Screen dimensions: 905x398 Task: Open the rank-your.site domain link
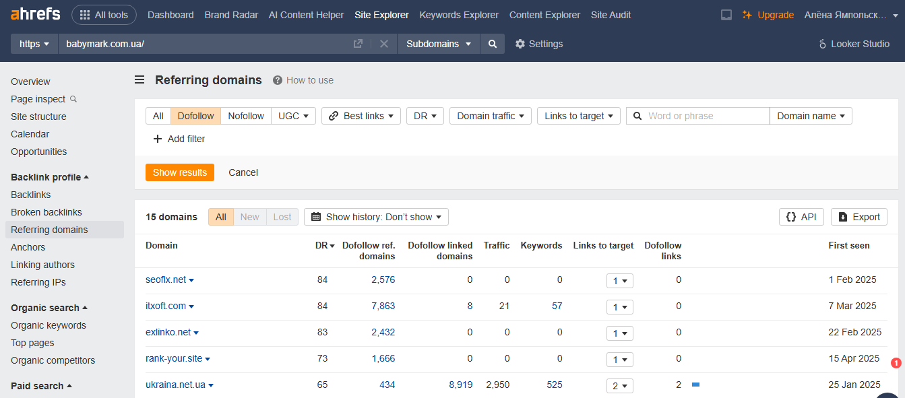click(x=174, y=358)
